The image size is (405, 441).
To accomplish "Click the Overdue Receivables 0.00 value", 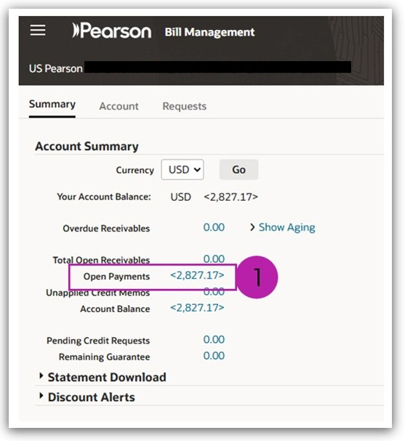I will click(x=214, y=227).
